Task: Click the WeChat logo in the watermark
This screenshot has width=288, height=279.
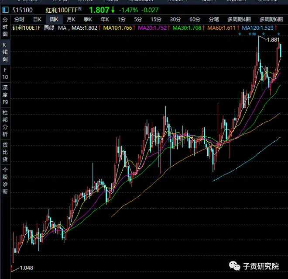Action: [x=236, y=267]
